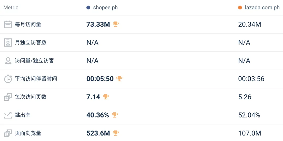This screenshot has width=283, height=141.
Task: Click the person card icon beside 月独立访客数
Action: 8,42
